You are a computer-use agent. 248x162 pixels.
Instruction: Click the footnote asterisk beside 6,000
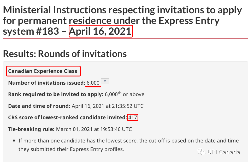click(x=105, y=82)
